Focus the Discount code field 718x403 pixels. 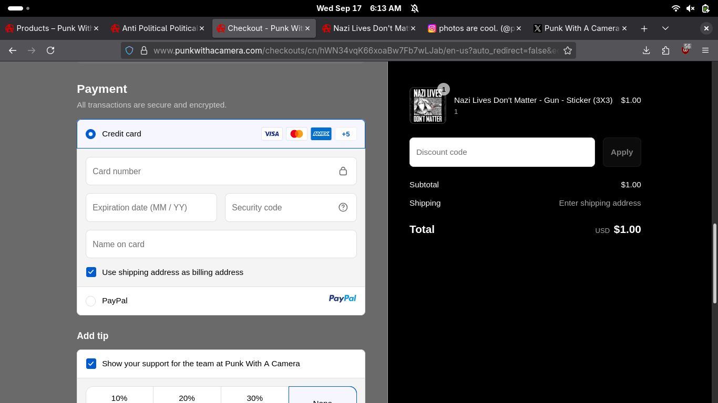502,152
